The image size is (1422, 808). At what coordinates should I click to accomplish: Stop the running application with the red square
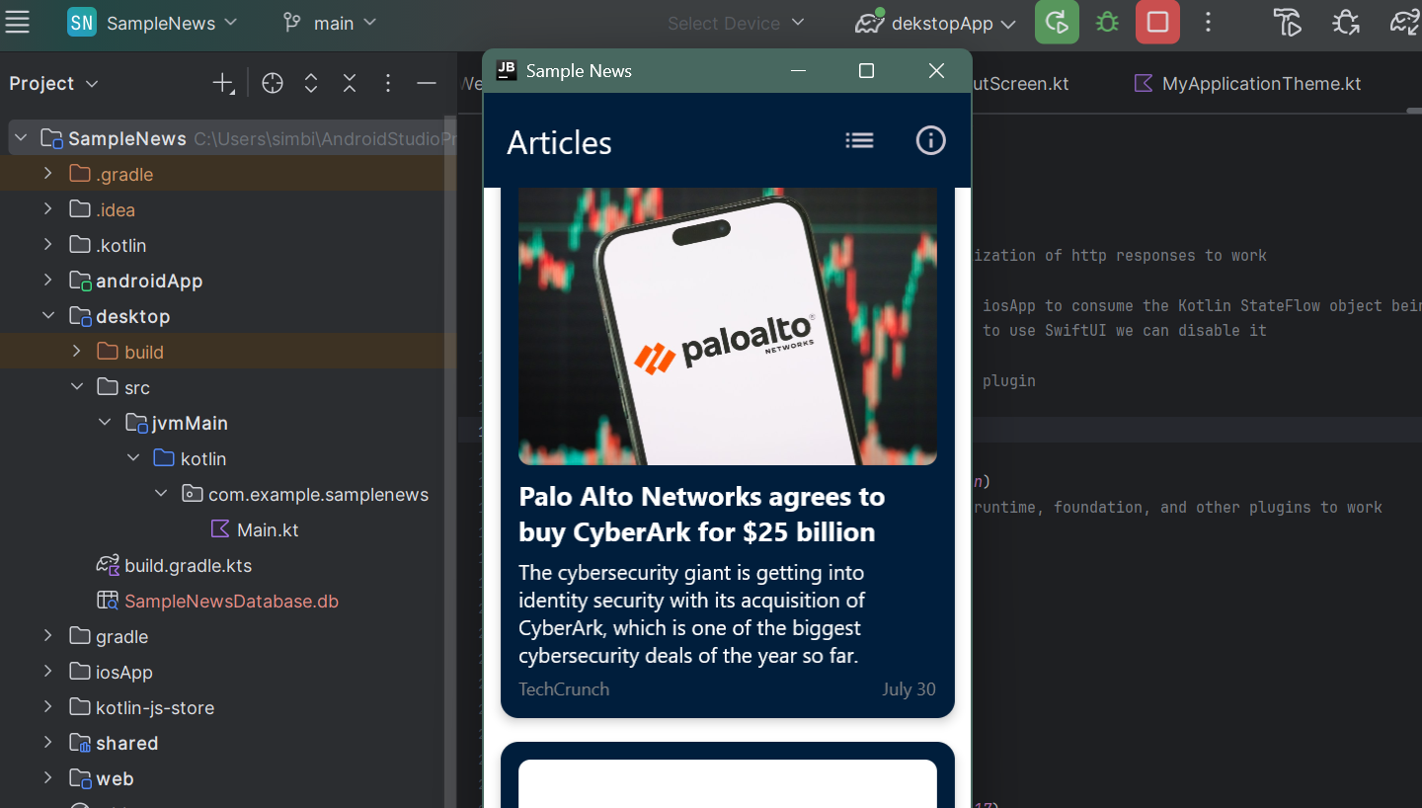(x=1157, y=22)
